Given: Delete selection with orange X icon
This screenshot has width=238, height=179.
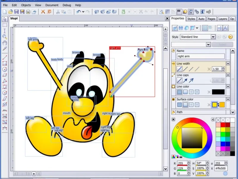Looking at the screenshot, I should tap(43, 12).
